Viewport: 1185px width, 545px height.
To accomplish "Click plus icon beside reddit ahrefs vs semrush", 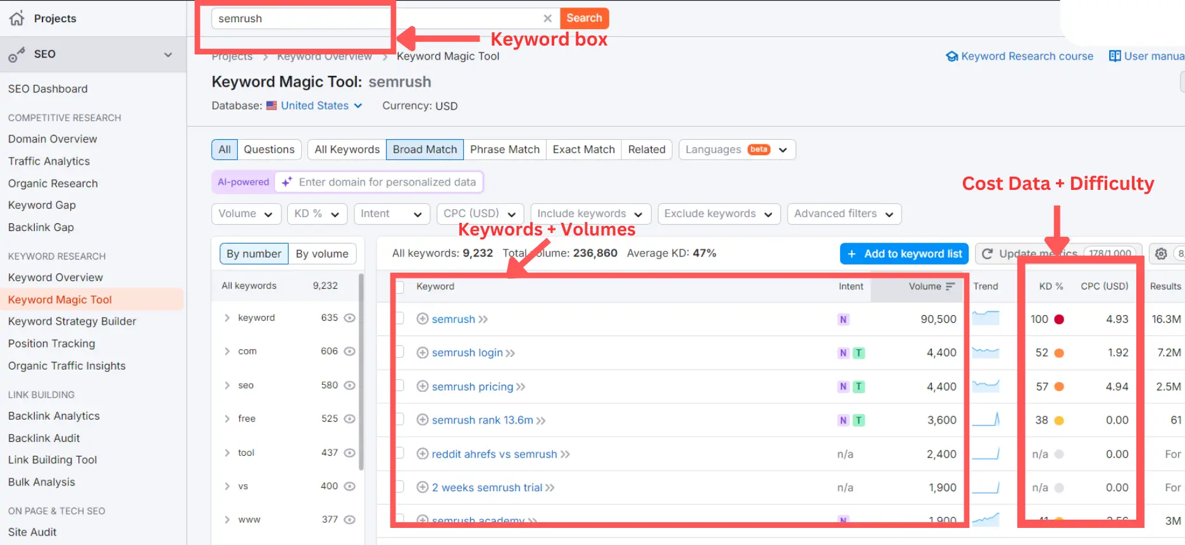I will tap(423, 454).
